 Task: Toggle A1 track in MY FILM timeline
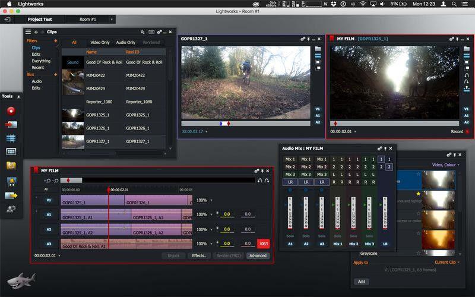(x=49, y=214)
